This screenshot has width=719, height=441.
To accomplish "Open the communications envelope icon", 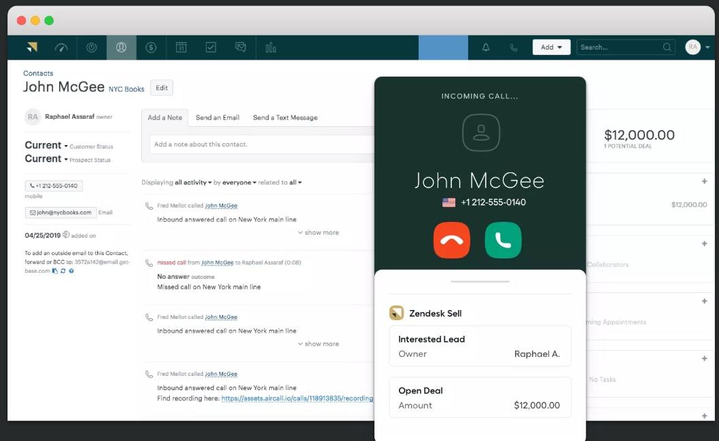I will [x=241, y=47].
